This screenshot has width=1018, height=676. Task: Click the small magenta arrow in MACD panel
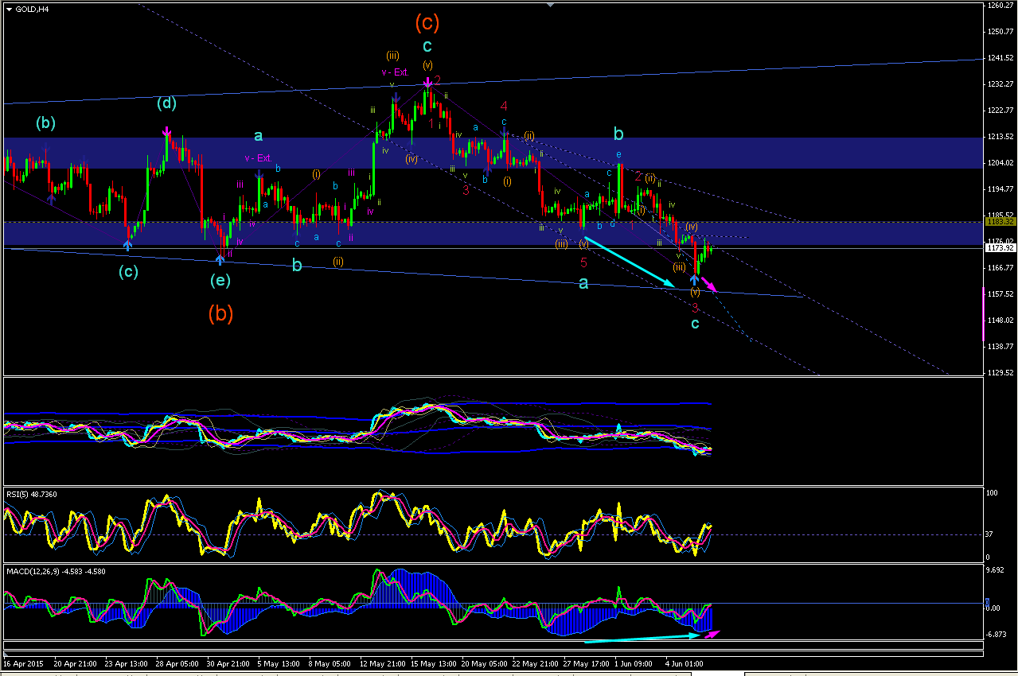pos(711,633)
